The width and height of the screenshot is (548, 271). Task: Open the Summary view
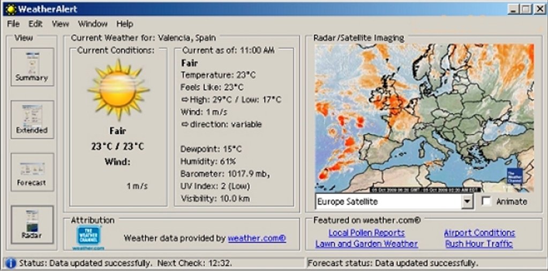(32, 67)
